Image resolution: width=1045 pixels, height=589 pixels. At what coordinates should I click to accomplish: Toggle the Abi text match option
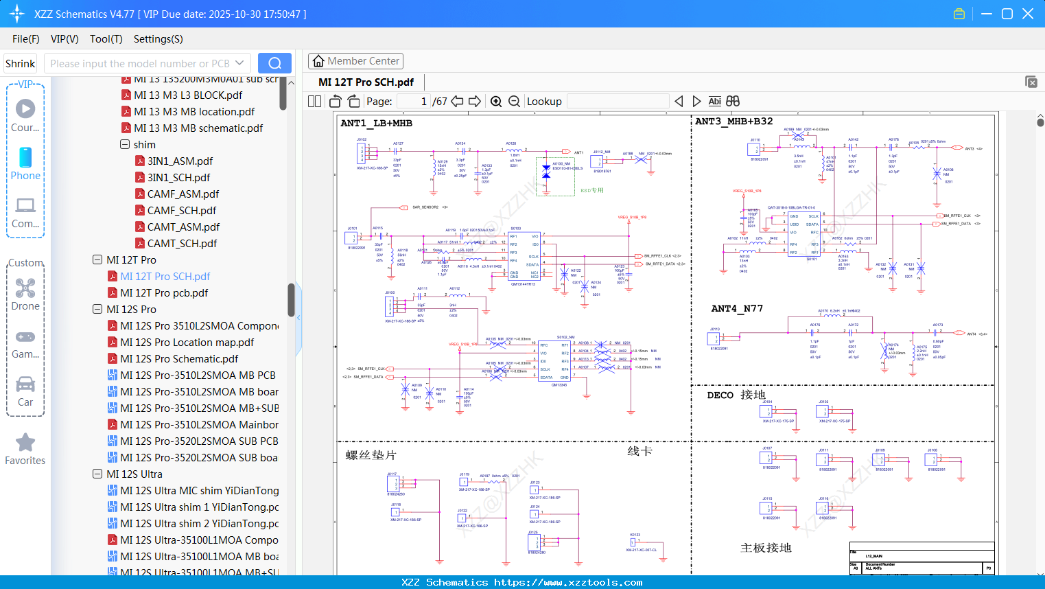coord(714,102)
